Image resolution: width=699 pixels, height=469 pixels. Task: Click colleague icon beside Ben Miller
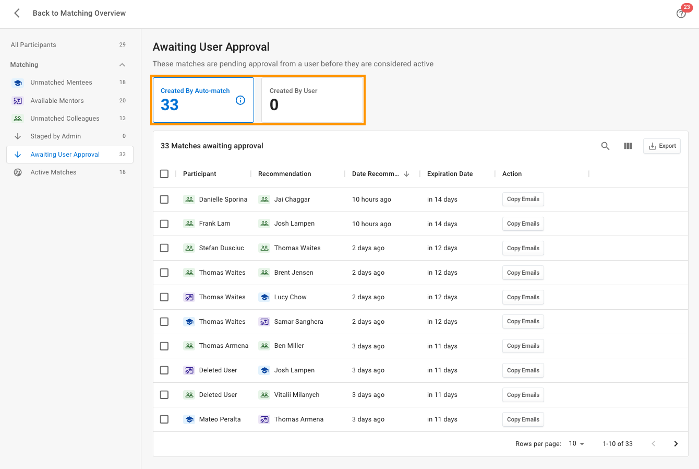(264, 346)
